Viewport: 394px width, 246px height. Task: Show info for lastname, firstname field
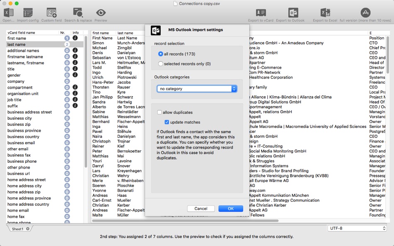pos(75,63)
